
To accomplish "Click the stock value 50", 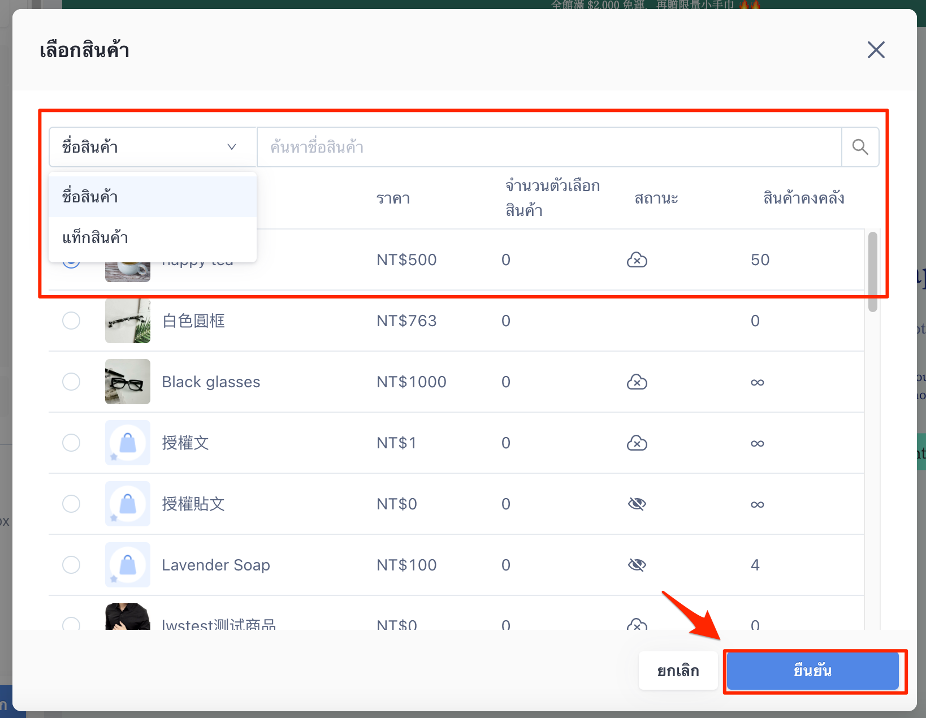I will pyautogui.click(x=760, y=260).
